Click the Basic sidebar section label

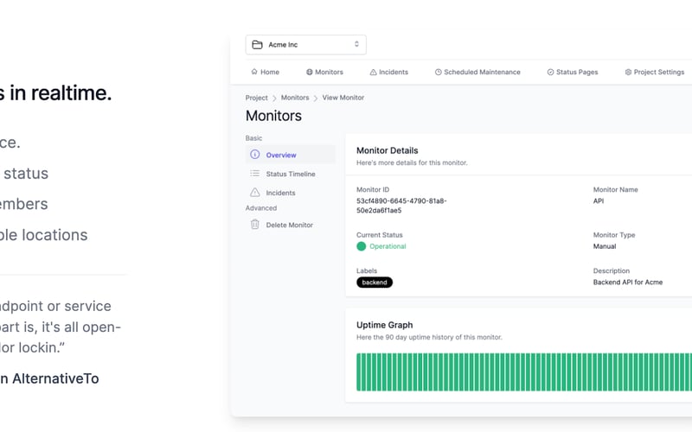pos(253,138)
